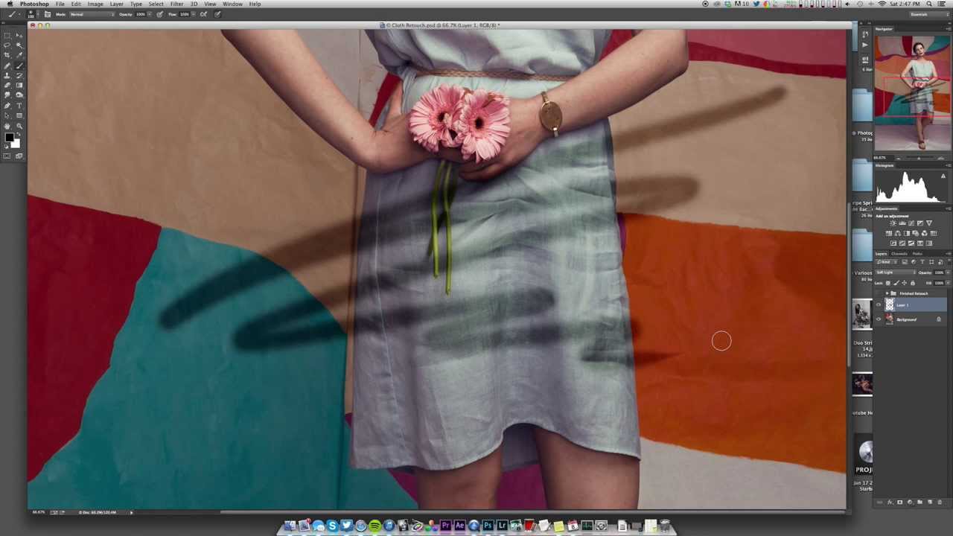
Task: Select the Gradient tool
Action: click(x=19, y=85)
